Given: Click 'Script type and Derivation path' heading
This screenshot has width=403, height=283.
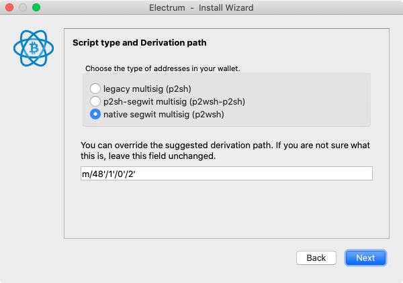Looking at the screenshot, I should pos(140,43).
